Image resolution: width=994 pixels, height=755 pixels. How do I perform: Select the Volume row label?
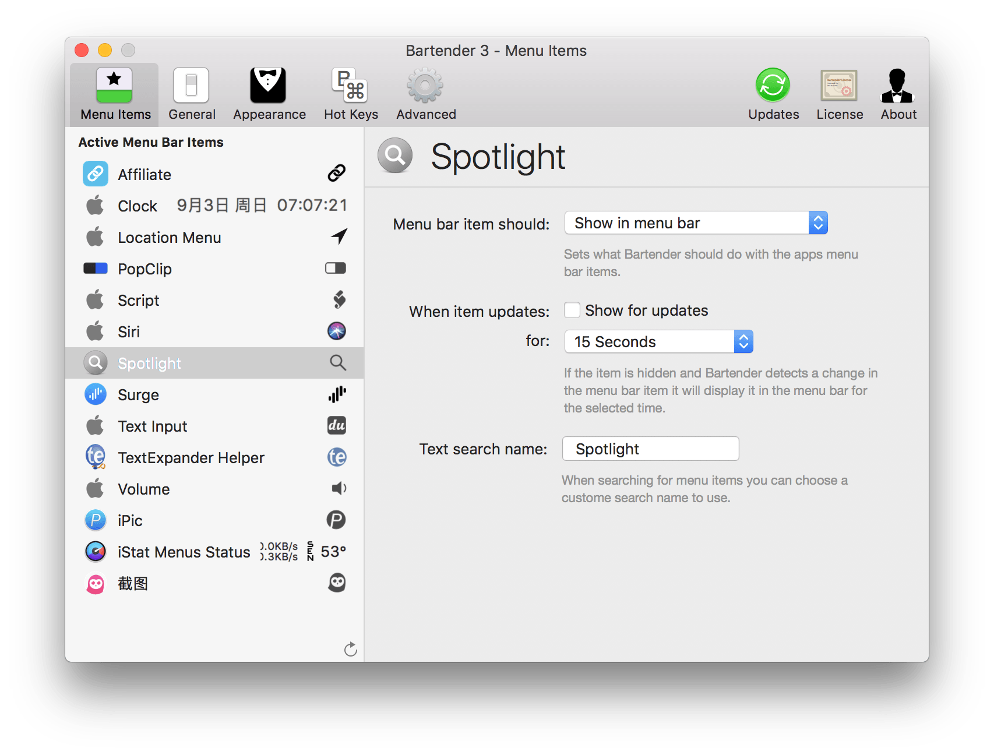pos(143,489)
